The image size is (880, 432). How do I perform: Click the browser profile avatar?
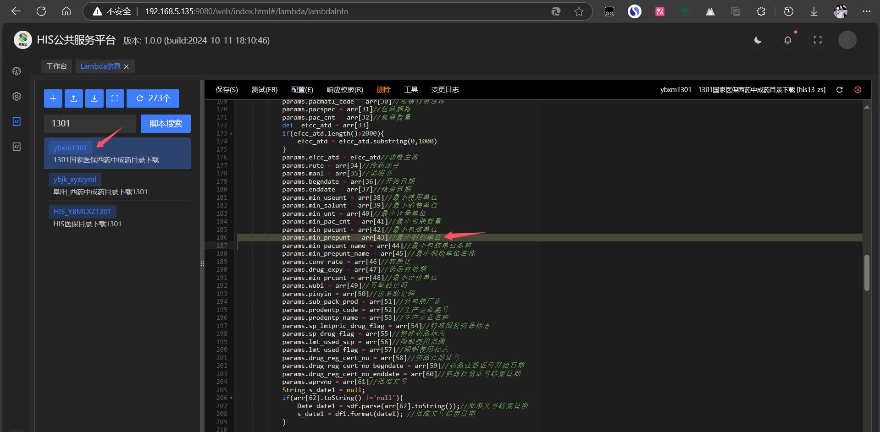pos(840,11)
